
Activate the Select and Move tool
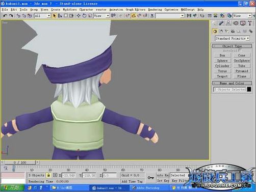coord(79,16)
